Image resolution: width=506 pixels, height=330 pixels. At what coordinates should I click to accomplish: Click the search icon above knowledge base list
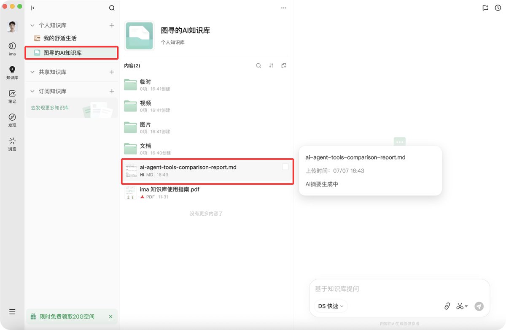tap(112, 8)
